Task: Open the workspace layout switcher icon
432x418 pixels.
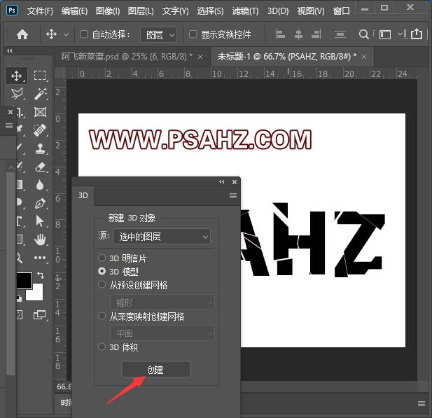Action: point(385,34)
